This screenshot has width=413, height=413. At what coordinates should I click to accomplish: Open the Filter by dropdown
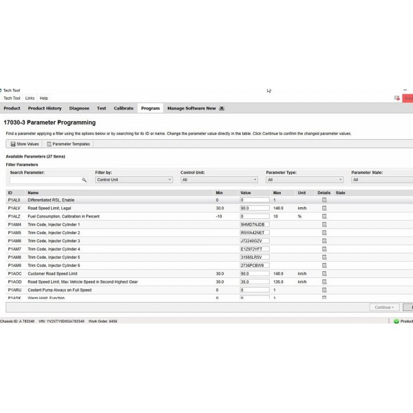[134, 180]
